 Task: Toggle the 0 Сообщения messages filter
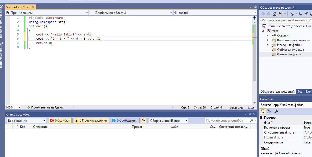(124, 120)
